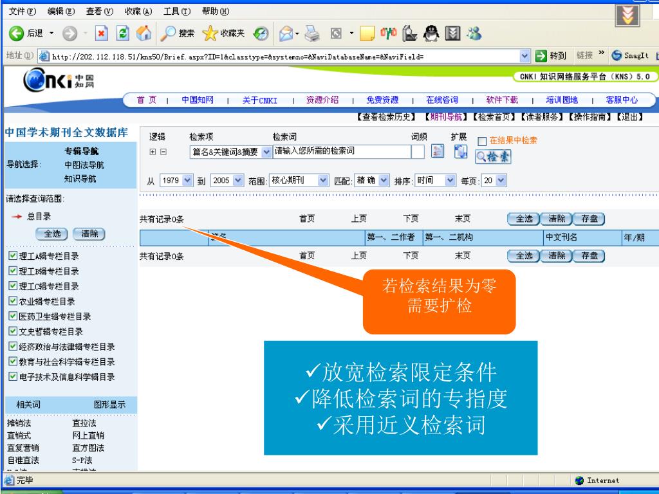Uncheck 理工A辑专栏目录
Image resolution: width=659 pixels, height=494 pixels.
click(13, 255)
